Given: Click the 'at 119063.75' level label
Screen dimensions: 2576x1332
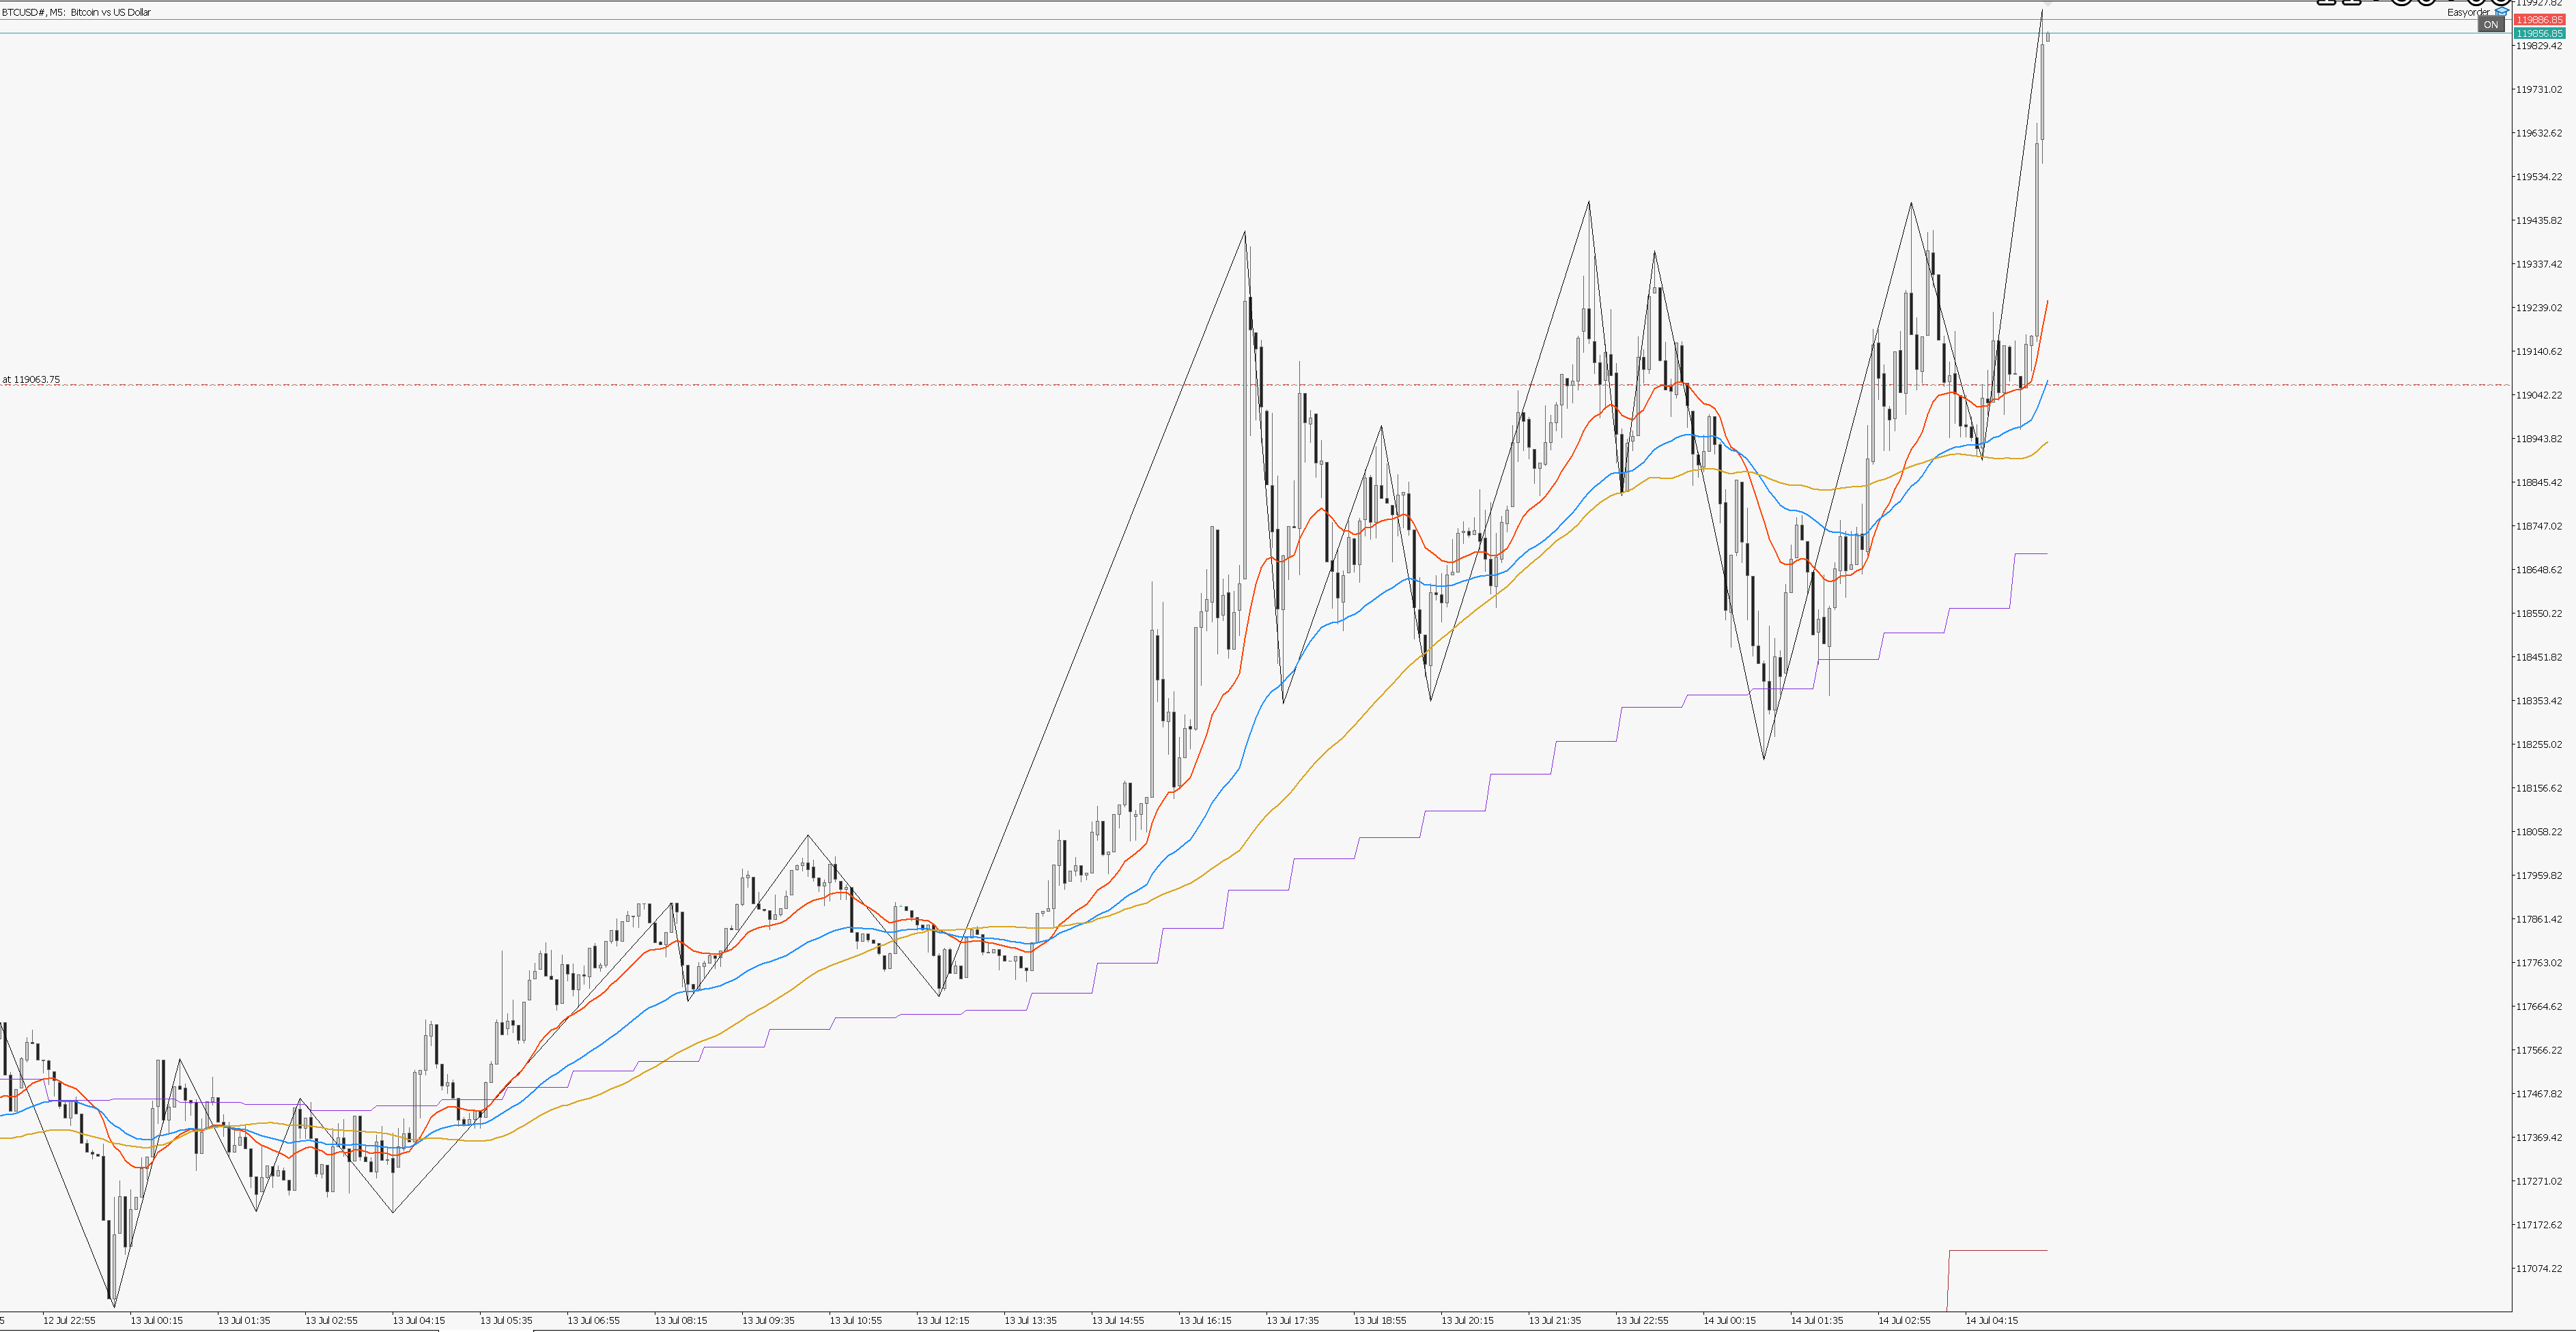Looking at the screenshot, I should point(31,379).
